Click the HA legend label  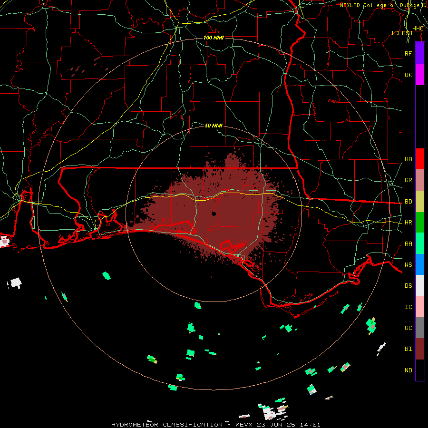[408, 159]
